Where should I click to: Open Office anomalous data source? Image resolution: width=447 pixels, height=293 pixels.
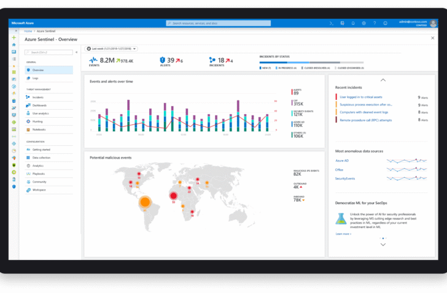pos(339,170)
